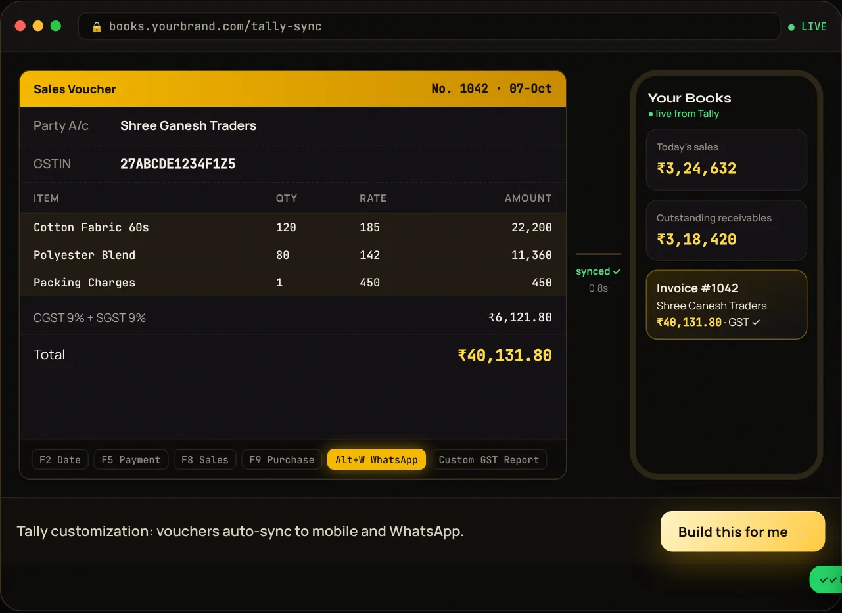This screenshot has width=842, height=613.
Task: Click the voucher Total amount ₹40,131.80
Action: click(505, 355)
